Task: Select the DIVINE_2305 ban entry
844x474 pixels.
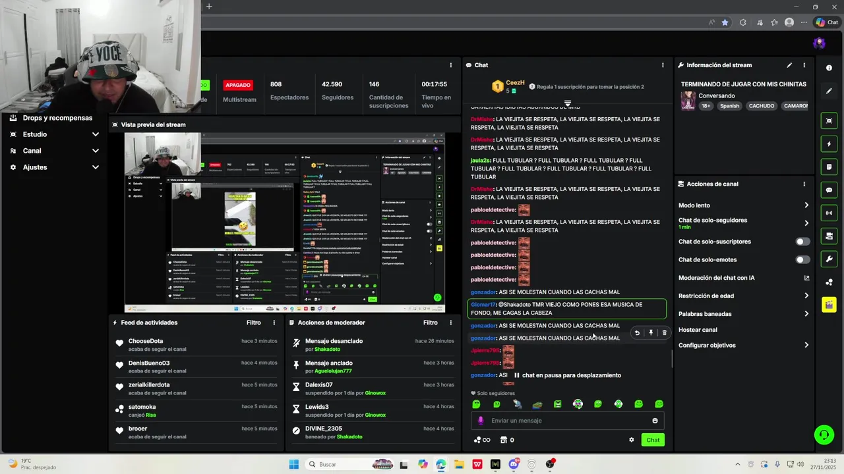Action: click(x=373, y=433)
